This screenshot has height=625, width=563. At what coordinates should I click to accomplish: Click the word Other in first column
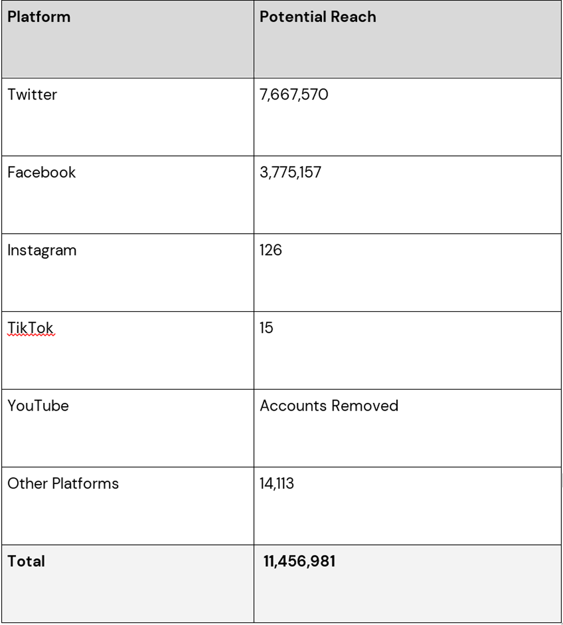click(x=28, y=484)
